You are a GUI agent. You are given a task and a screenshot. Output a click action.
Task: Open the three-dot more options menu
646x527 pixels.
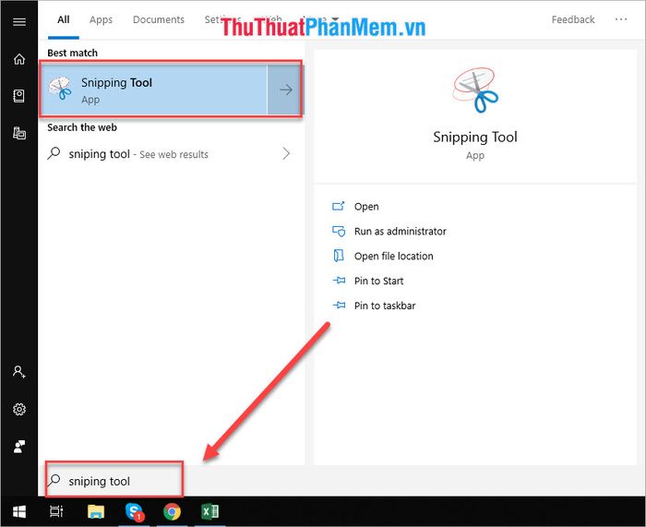(621, 19)
